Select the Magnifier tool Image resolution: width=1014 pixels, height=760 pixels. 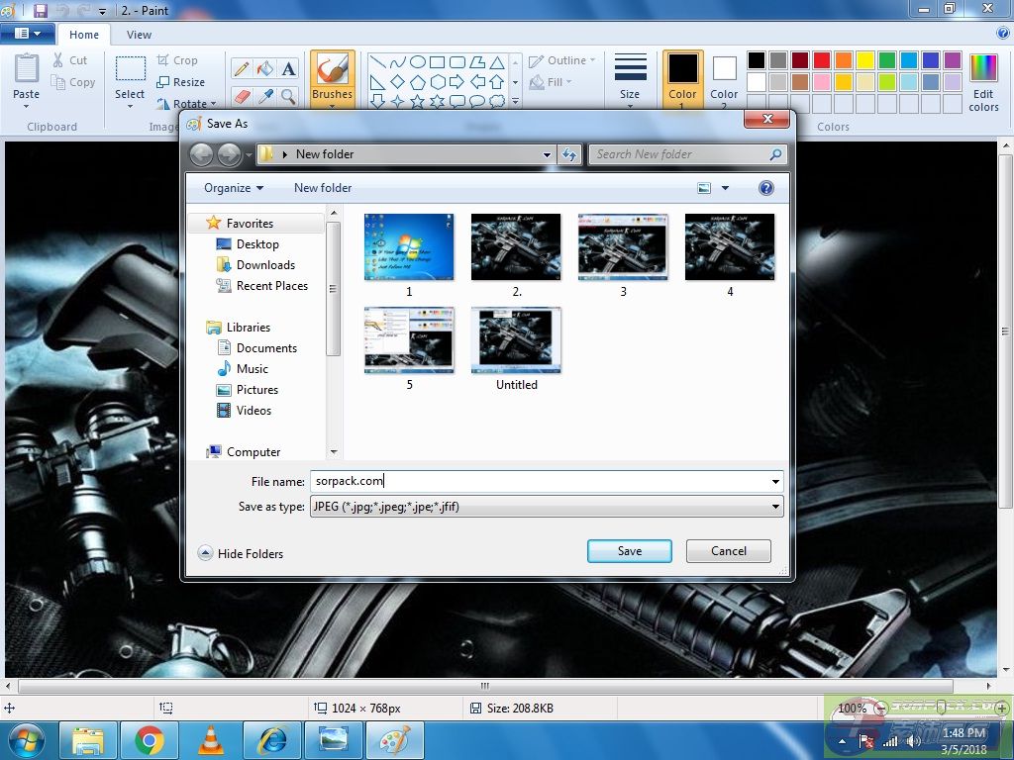[x=288, y=96]
